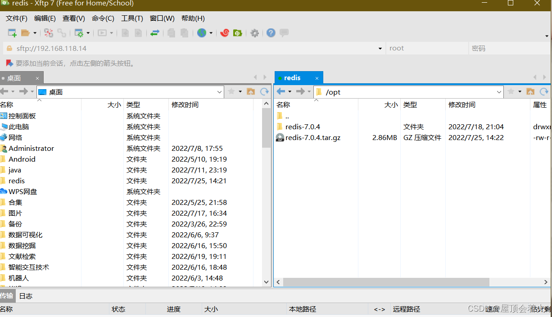552x317 pixels.
Task: Open the 文件(F) menu
Action: point(17,18)
